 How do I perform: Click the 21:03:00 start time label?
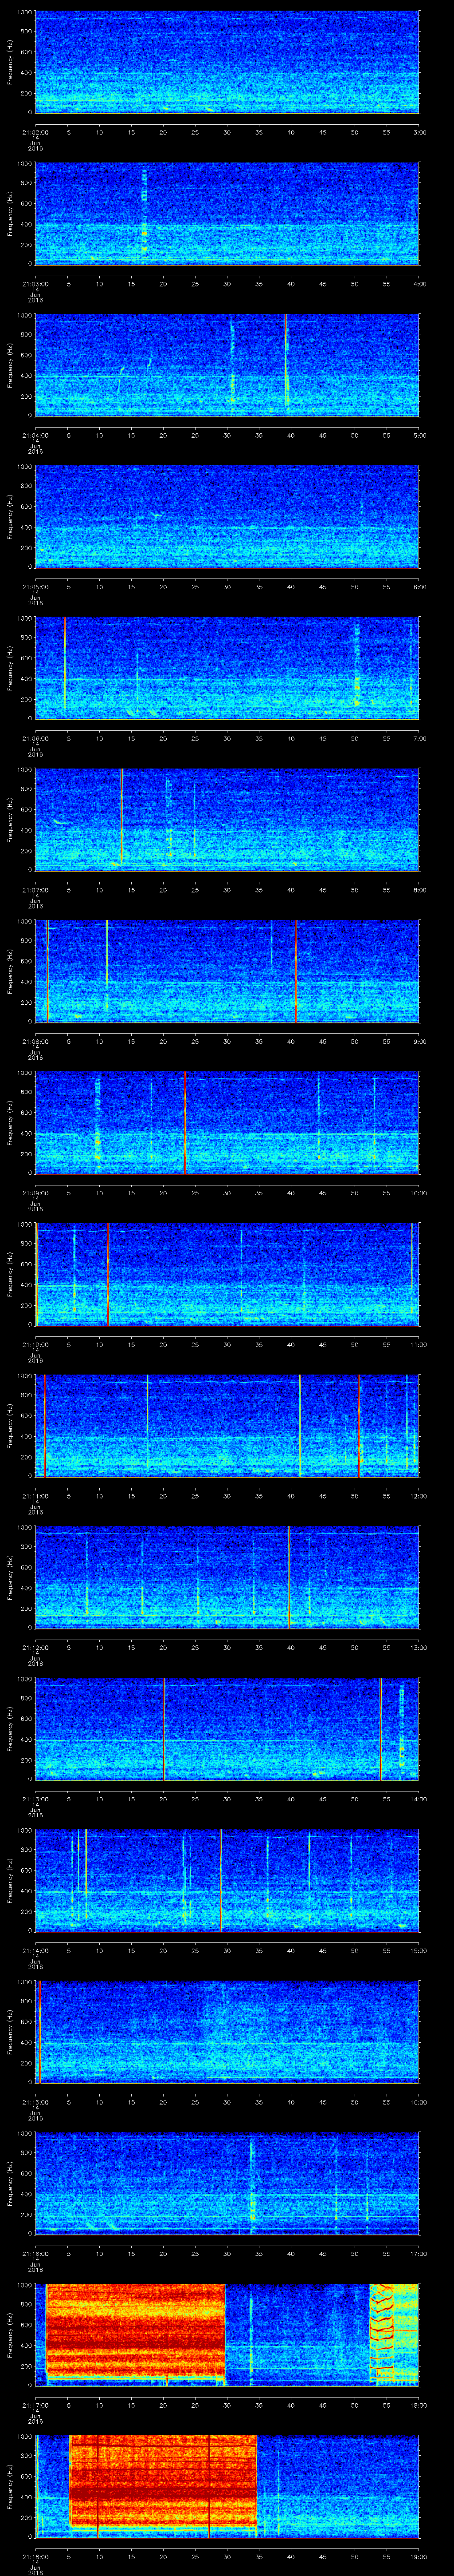[x=35, y=284]
